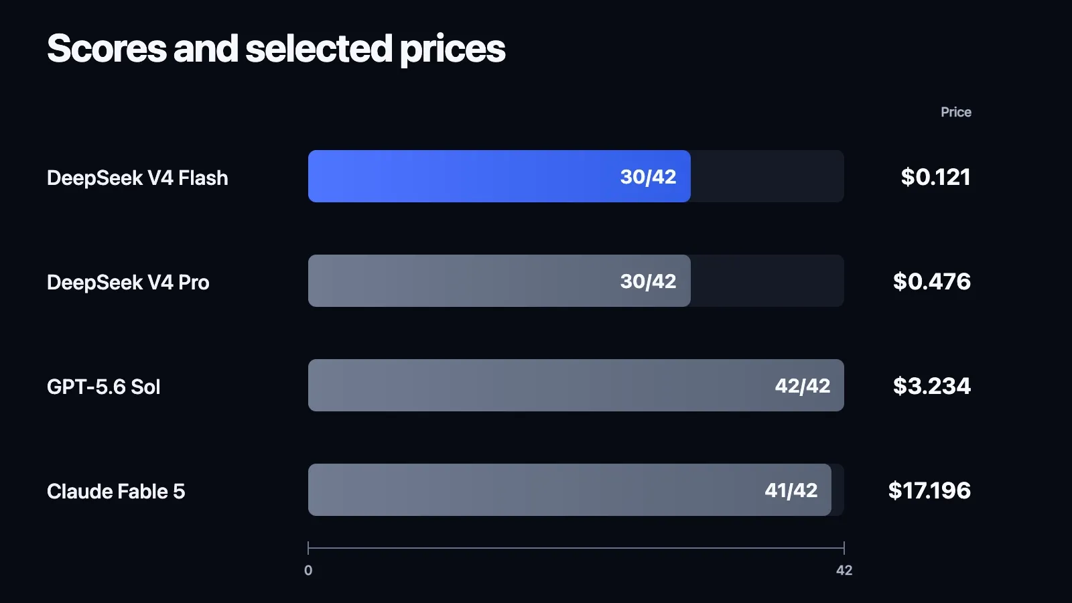Screen dimensions: 1072x603
Task: Click the 'Scores and selected prices' title
Action: 276,50
